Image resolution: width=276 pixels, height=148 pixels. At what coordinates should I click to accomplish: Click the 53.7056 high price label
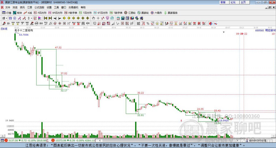(24, 35)
